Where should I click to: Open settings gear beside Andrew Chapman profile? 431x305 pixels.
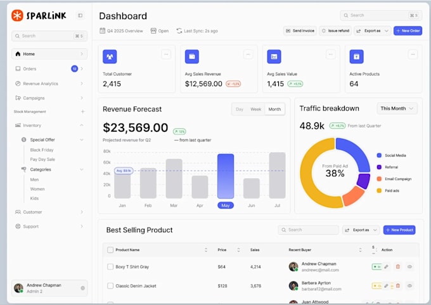83,288
